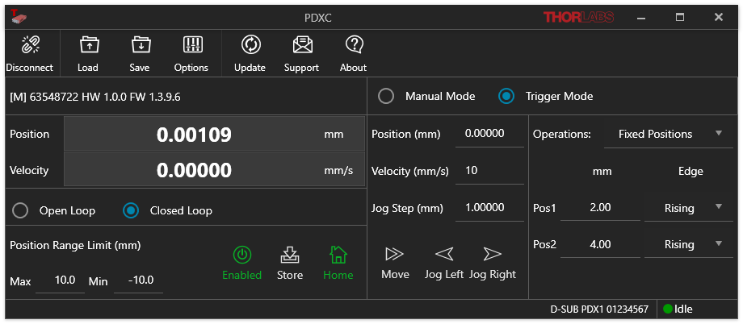Click the Move double-arrow icon
743x324 pixels.
[395, 255]
